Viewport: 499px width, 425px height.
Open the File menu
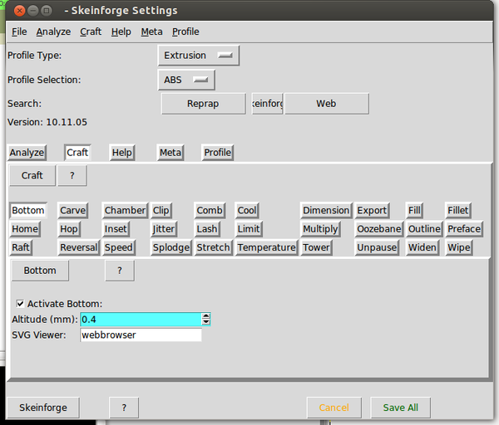19,32
